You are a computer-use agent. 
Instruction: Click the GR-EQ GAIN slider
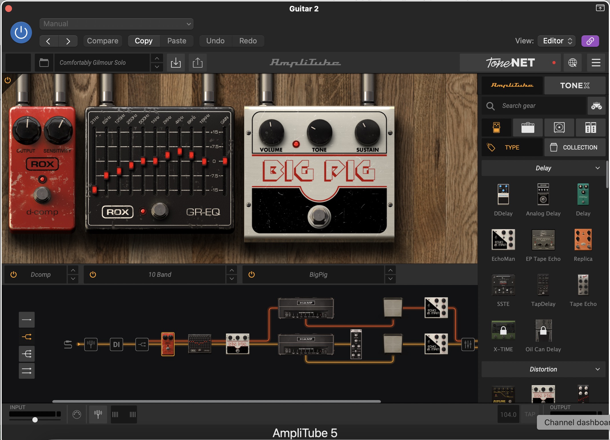pyautogui.click(x=225, y=161)
